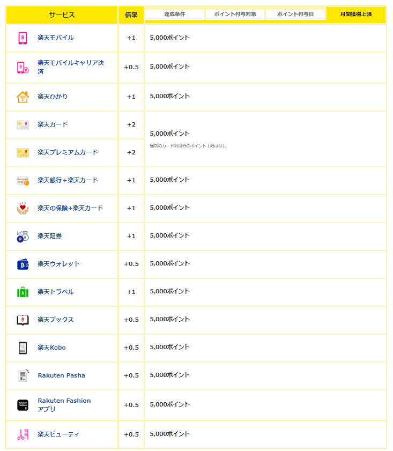Open the 楽天の保険+楽天カード link

point(70,208)
